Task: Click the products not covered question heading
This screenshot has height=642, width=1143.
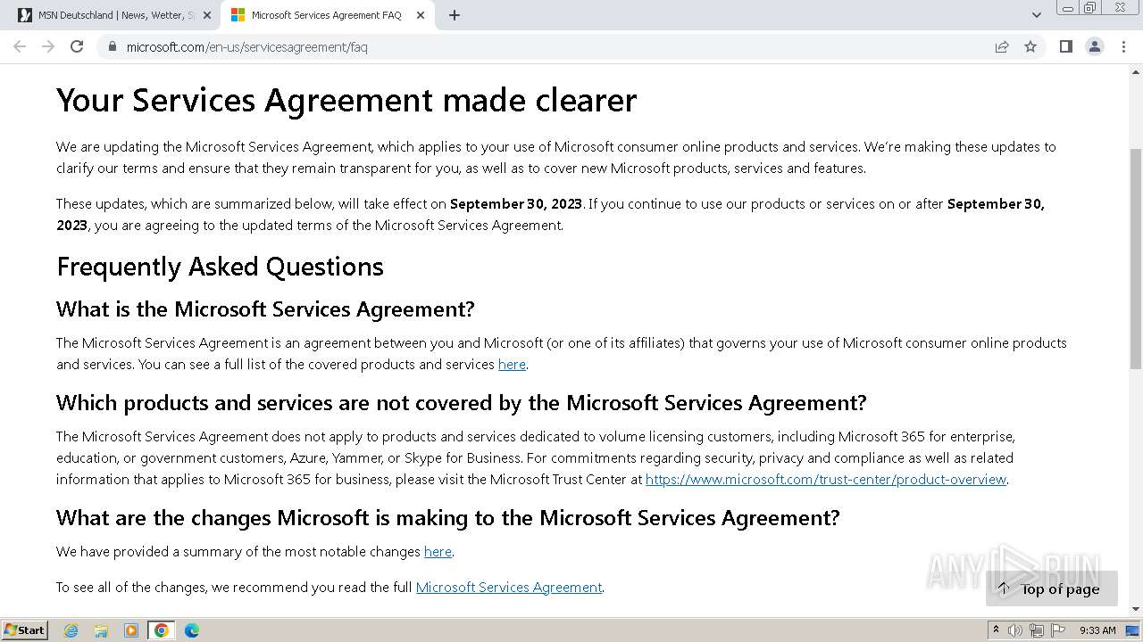Action: click(x=461, y=402)
